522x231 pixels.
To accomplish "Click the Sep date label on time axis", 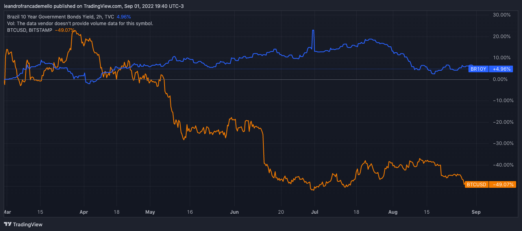I will point(476,212).
